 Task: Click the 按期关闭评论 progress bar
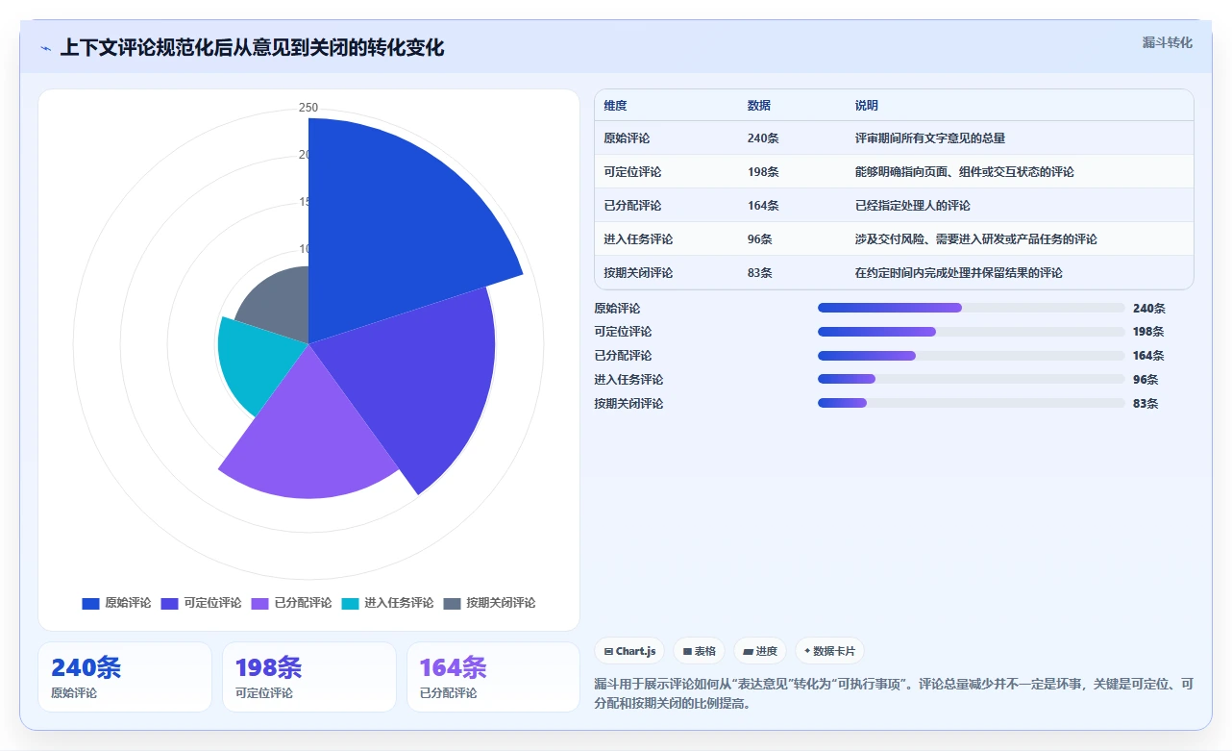[971, 403]
